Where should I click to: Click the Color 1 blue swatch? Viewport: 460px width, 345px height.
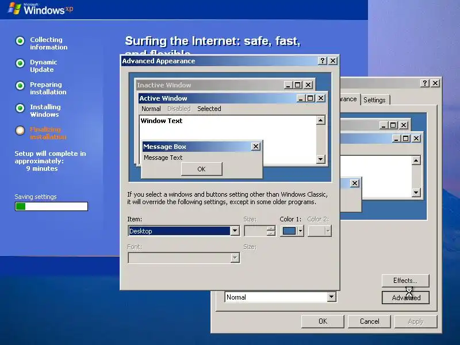pyautogui.click(x=289, y=231)
